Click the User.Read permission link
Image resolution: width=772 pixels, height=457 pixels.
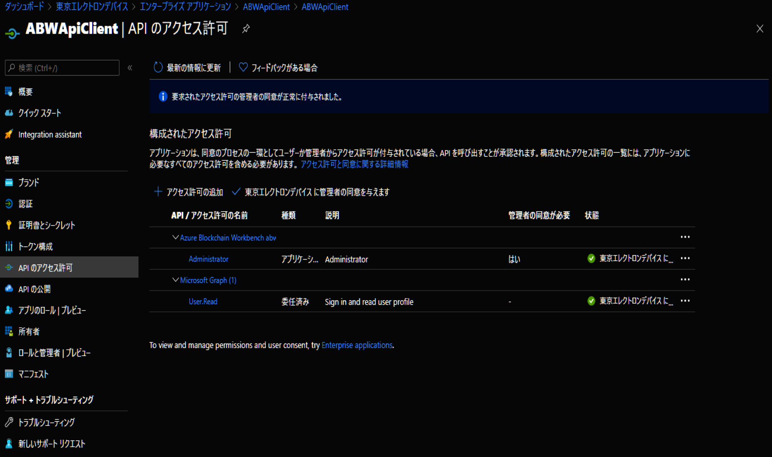[x=203, y=302]
